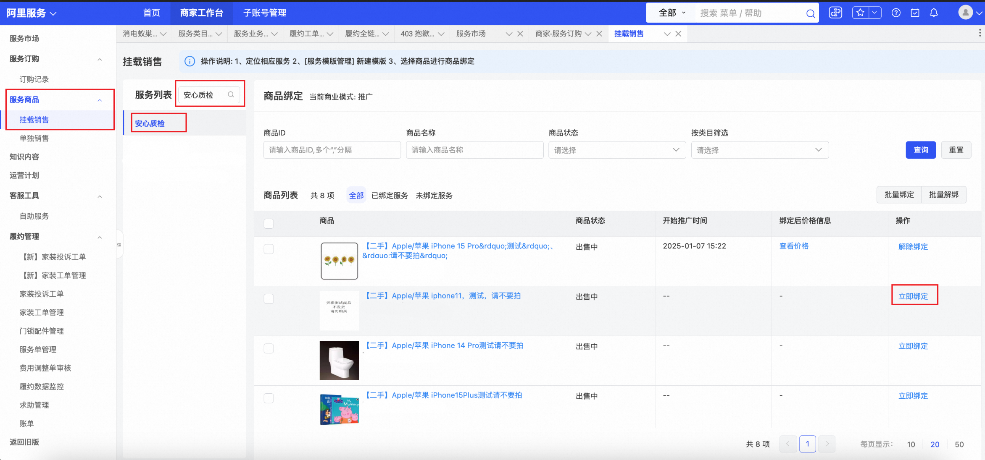This screenshot has width=985, height=460.
Task: Click the info icon beside 操作说明
Action: (x=190, y=61)
